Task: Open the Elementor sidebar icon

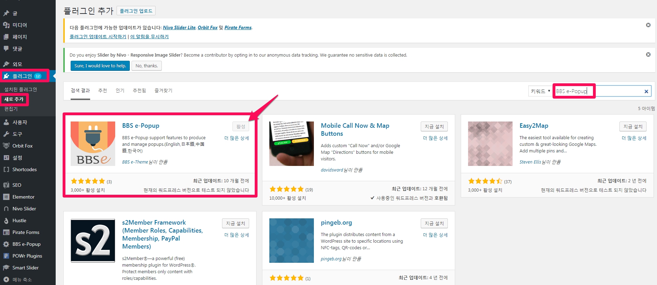Action: pyautogui.click(x=6, y=197)
